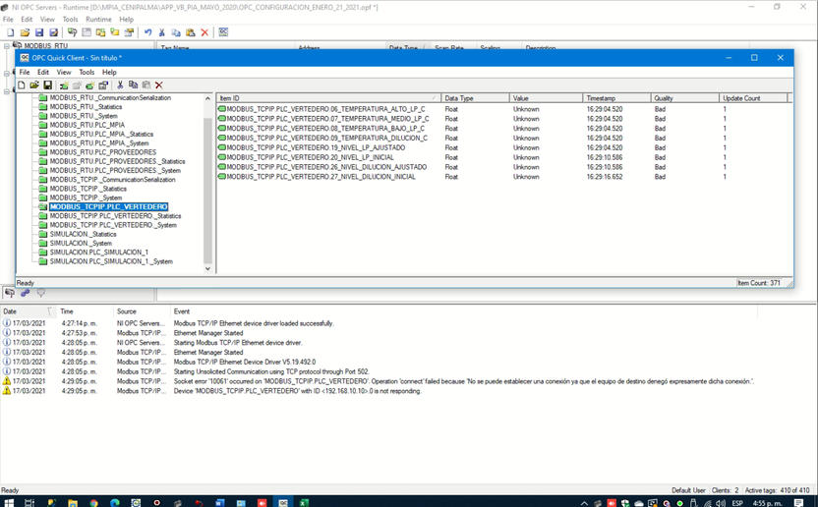
Task: Click New Device icon in NI OPC Servers toolbar
Action: (x=87, y=32)
